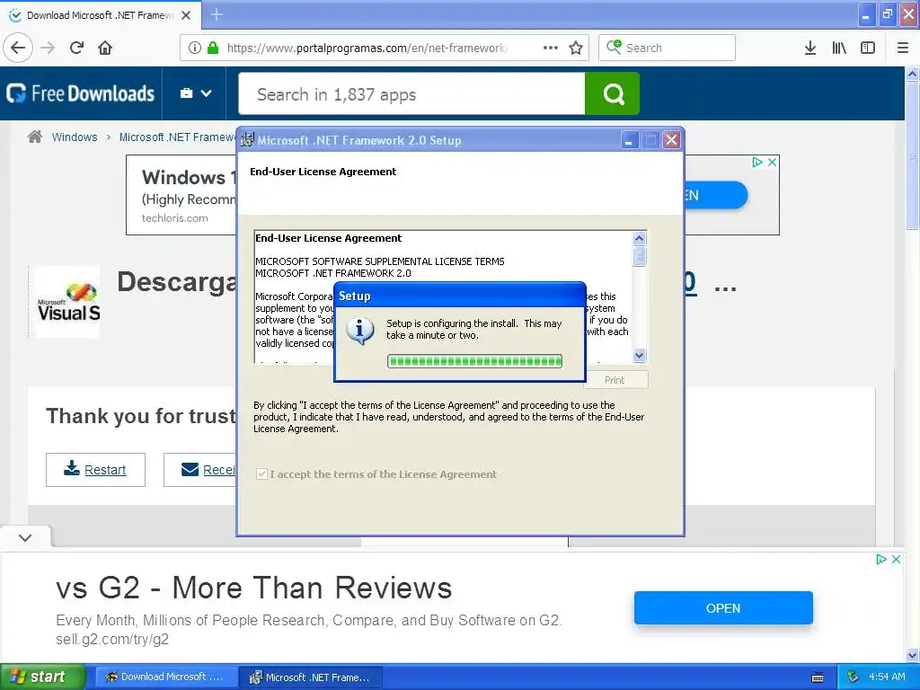The height and width of the screenshot is (690, 920).
Task: Click the keyboard icon in system tray
Action: click(818, 677)
